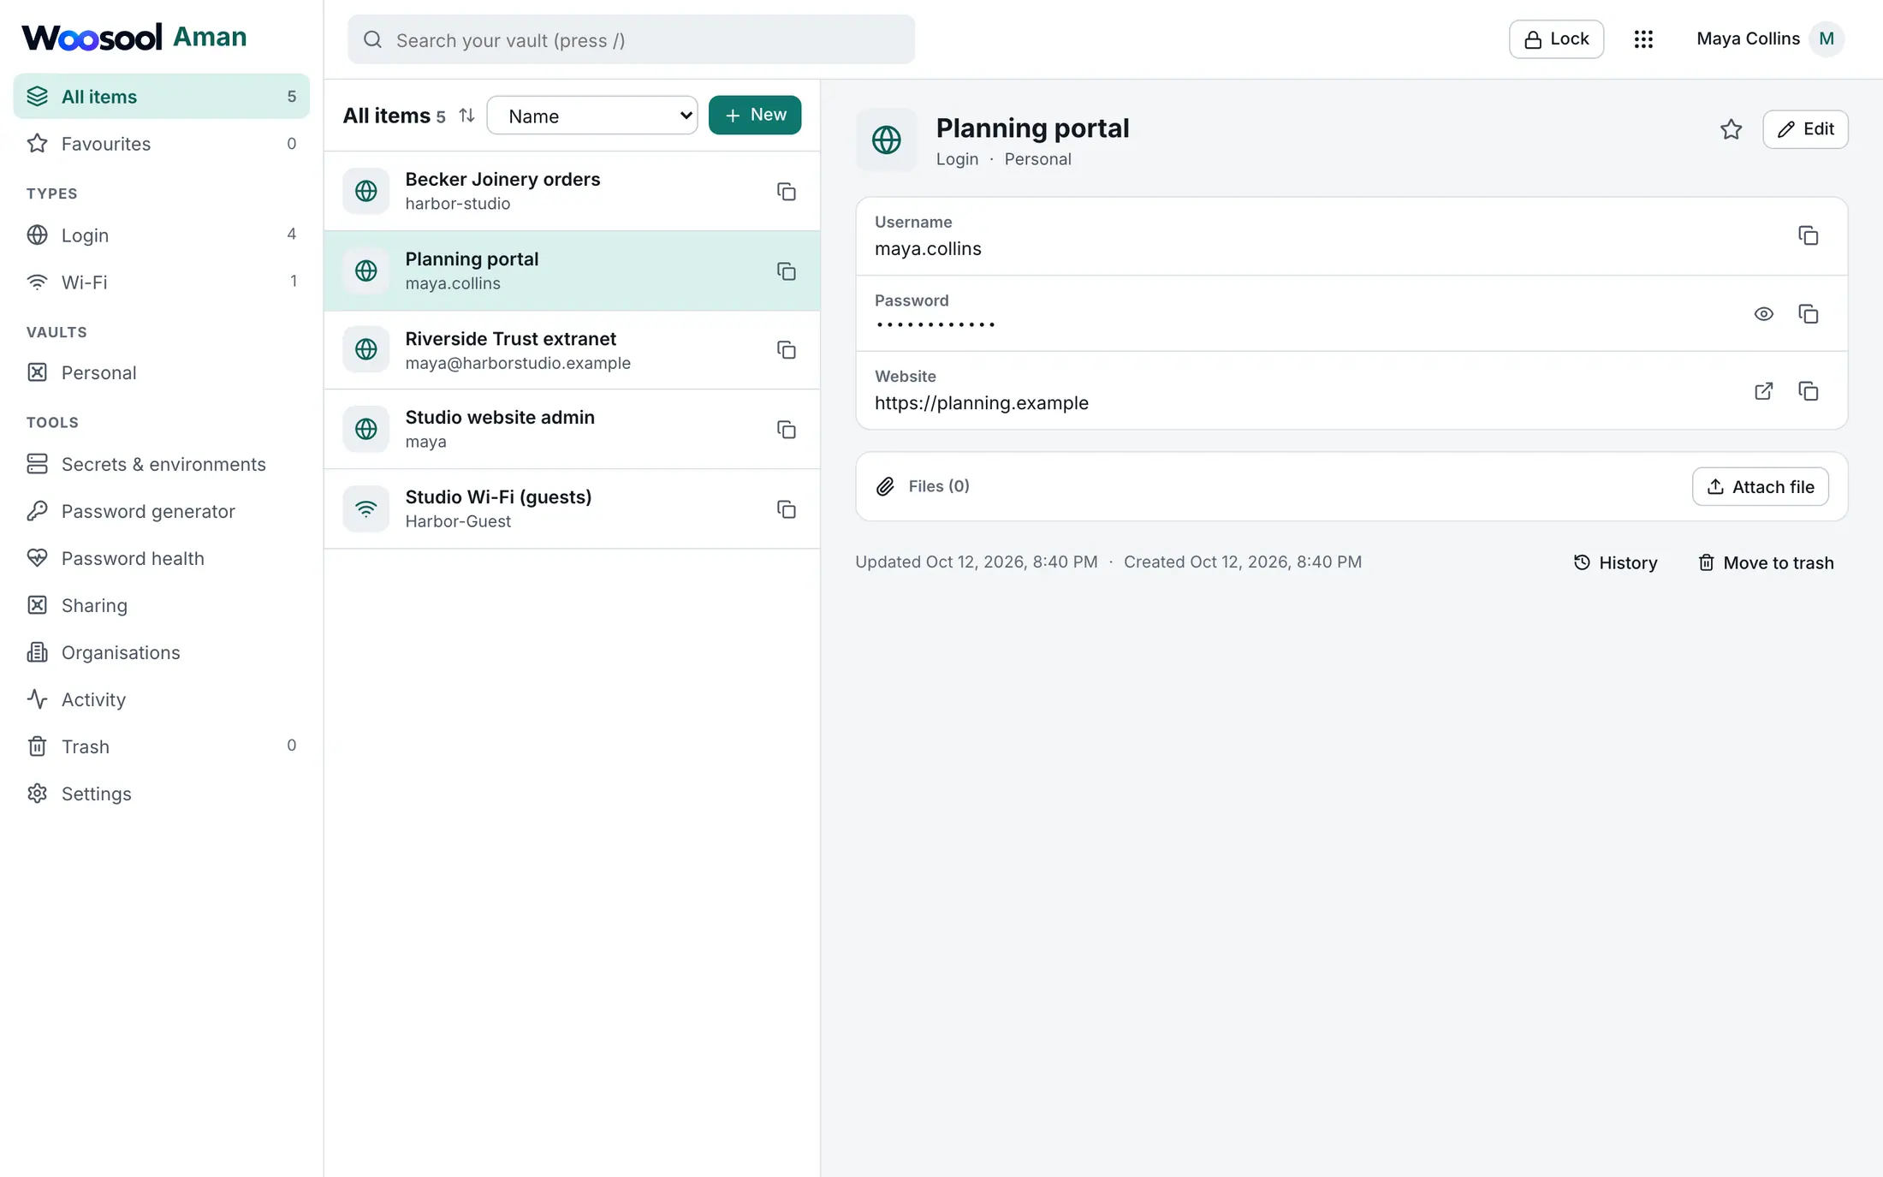Go to All items in sidebar
1883x1177 pixels.
click(162, 96)
